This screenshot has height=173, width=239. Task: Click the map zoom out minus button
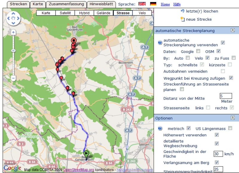(13, 78)
